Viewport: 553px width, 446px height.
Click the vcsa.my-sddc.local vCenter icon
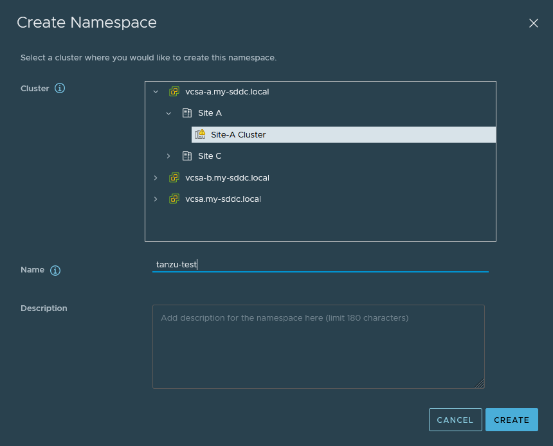click(174, 199)
